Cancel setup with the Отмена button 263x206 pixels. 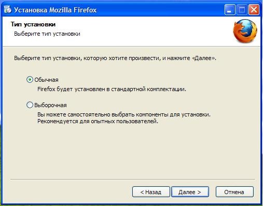click(234, 192)
